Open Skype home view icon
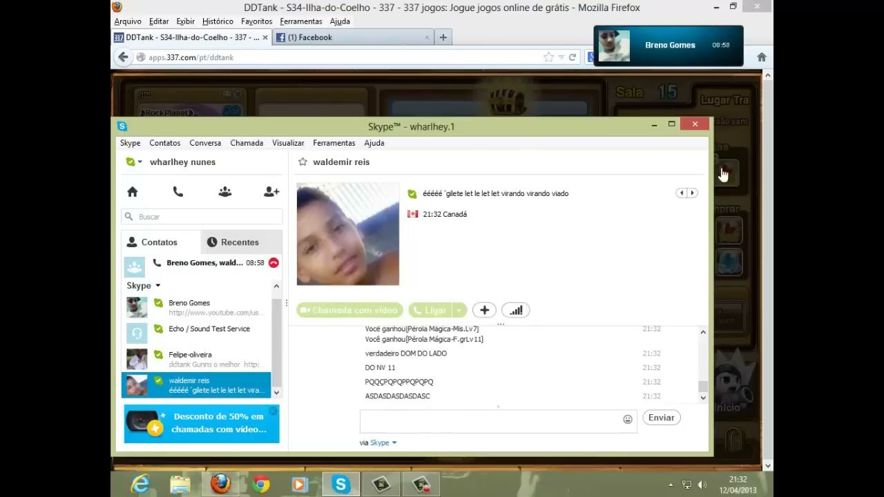 click(x=133, y=192)
